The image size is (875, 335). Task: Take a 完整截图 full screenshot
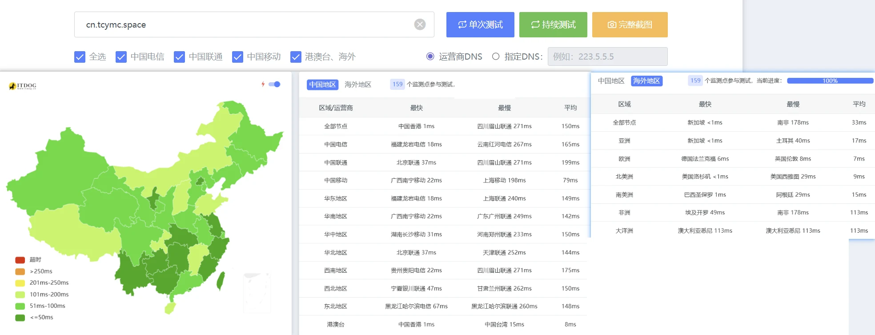coord(630,24)
